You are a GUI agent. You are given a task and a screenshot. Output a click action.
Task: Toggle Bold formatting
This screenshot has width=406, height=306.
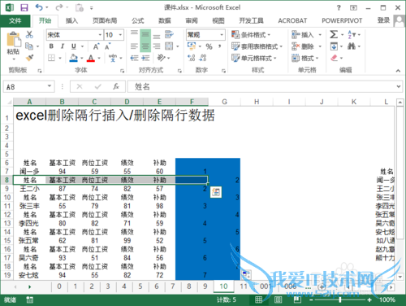(51, 46)
